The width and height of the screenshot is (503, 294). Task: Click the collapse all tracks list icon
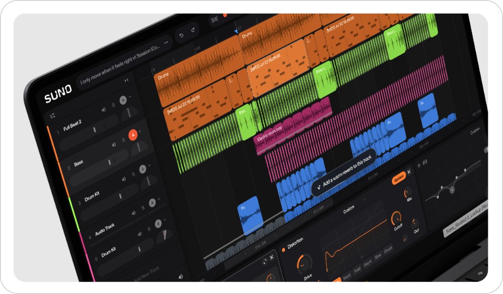tap(53, 115)
